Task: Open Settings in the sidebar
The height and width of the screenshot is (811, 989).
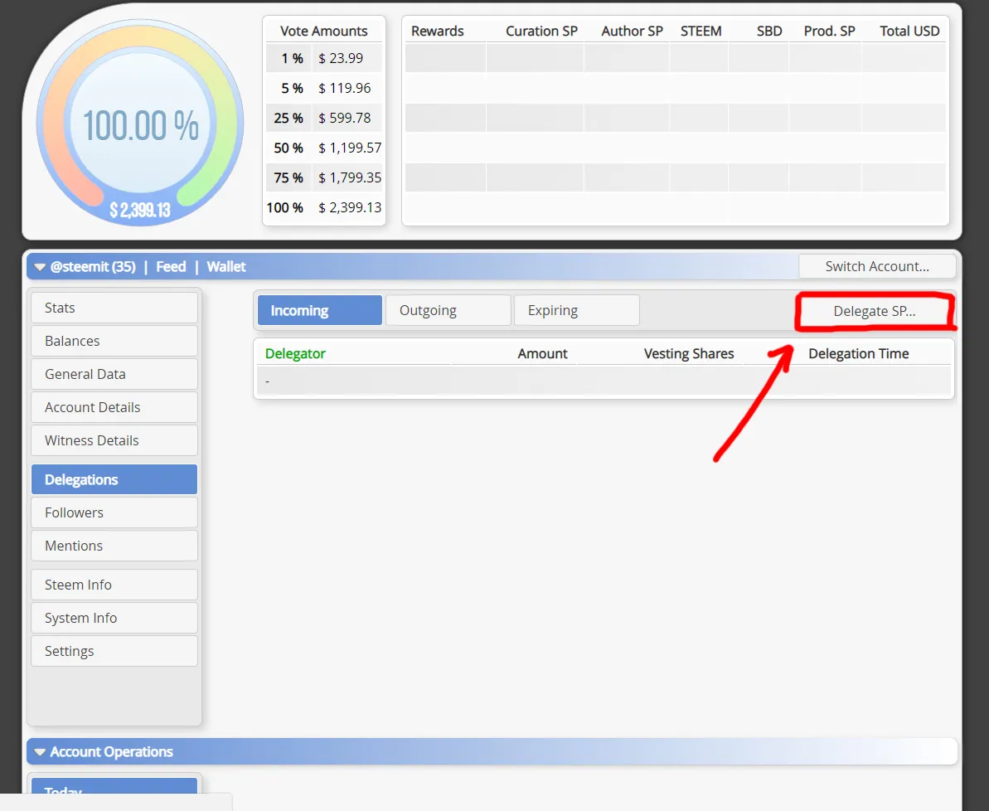Action: pos(114,651)
